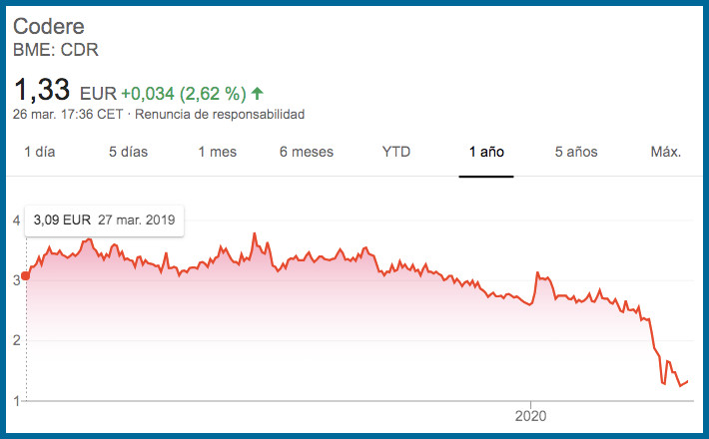Click the red data point marker
This screenshot has width=709, height=439.
click(x=26, y=275)
